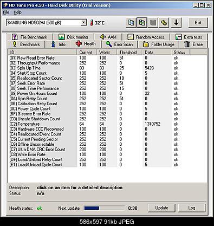214x226 pixels.
Task: Click the Threshold column header
Action: (130, 53)
